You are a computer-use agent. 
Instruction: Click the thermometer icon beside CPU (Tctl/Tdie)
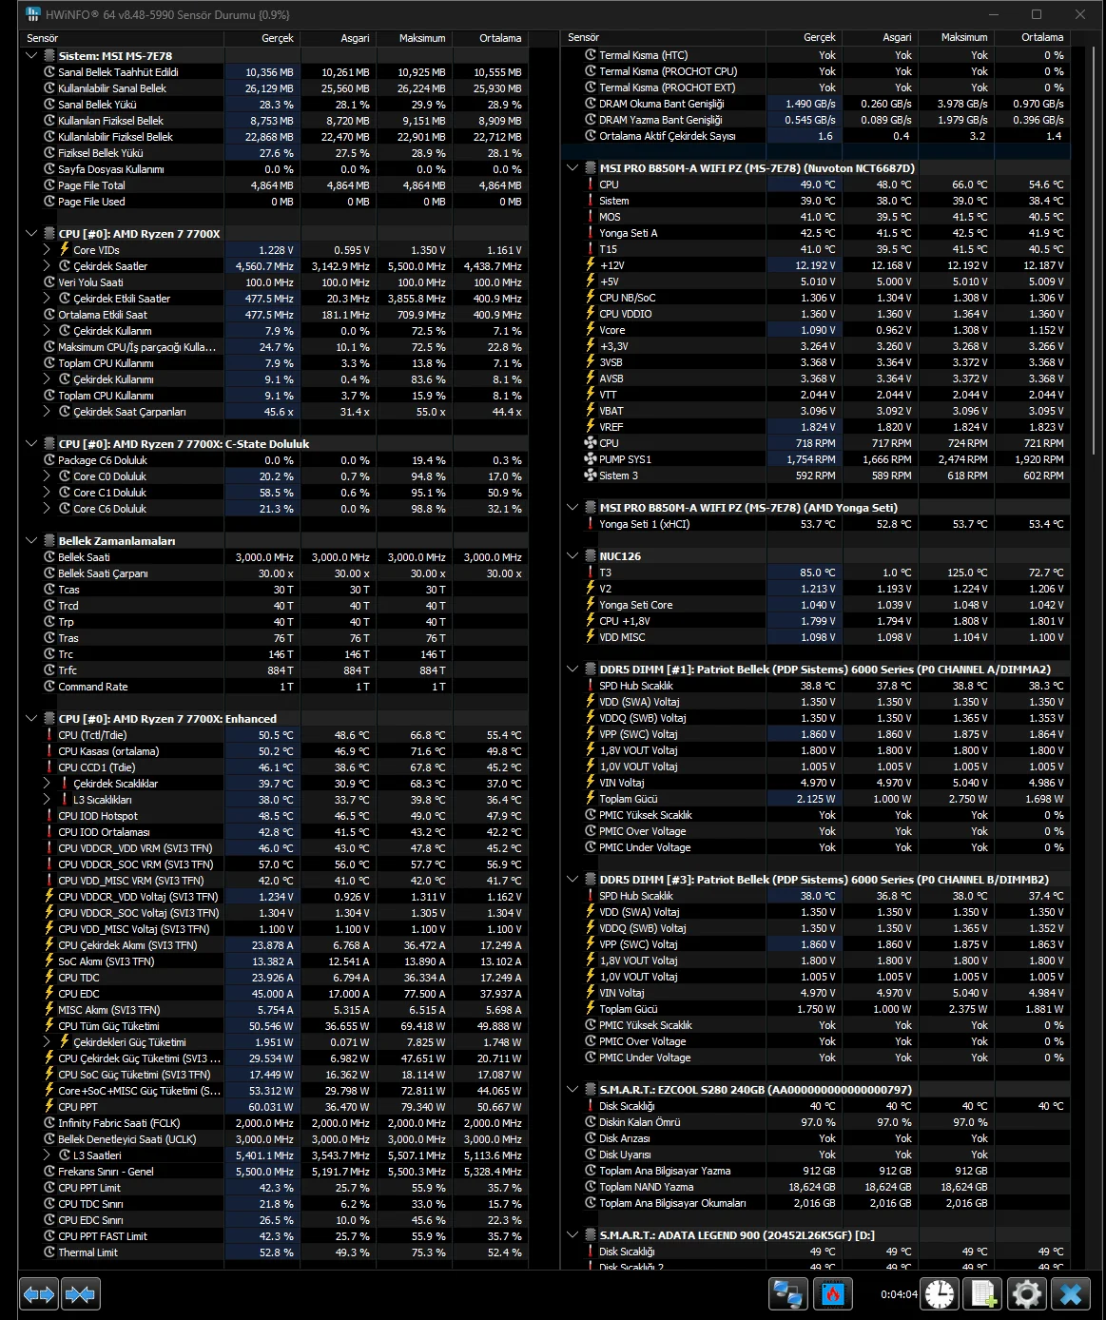click(x=49, y=735)
